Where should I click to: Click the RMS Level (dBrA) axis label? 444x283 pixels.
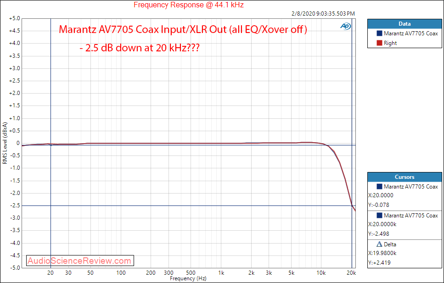(5, 143)
